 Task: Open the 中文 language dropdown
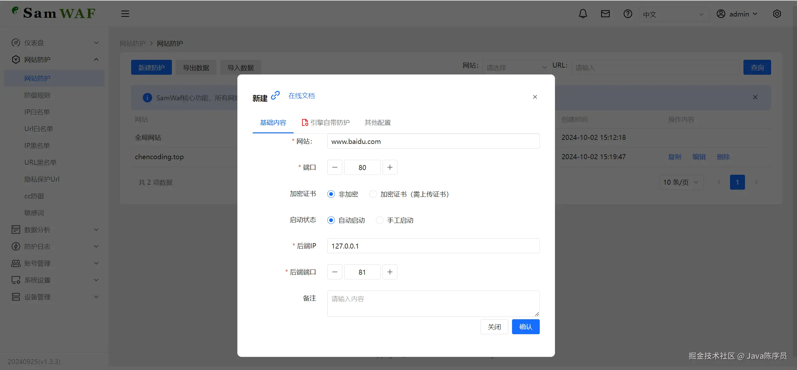673,14
